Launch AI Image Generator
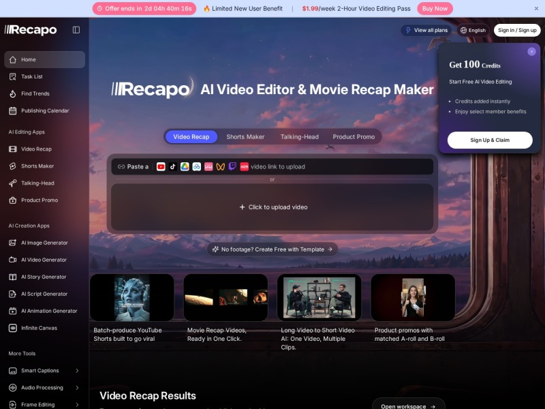This screenshot has height=409, width=545. tap(44, 243)
